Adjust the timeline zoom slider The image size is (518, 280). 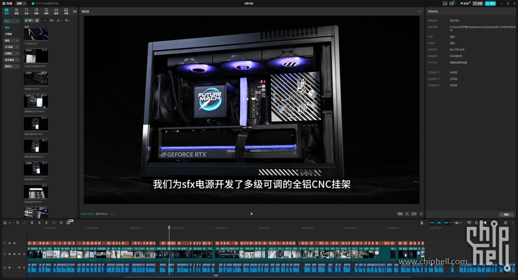[x=485, y=223]
